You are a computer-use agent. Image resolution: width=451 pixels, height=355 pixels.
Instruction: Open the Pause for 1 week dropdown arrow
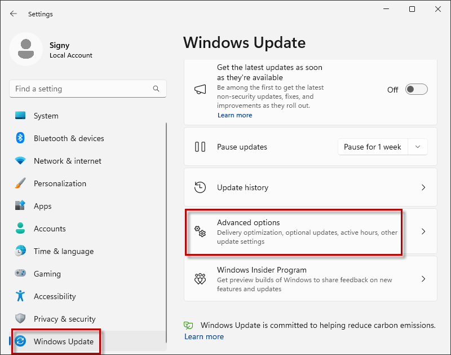[418, 147]
